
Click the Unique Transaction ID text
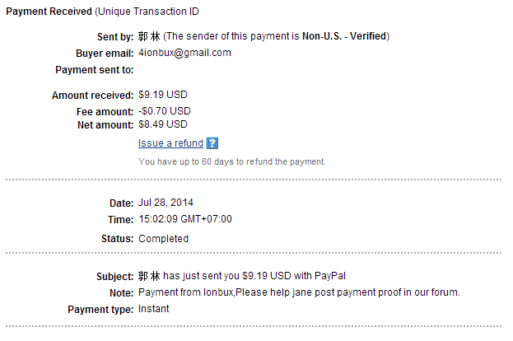pyautogui.click(x=156, y=12)
